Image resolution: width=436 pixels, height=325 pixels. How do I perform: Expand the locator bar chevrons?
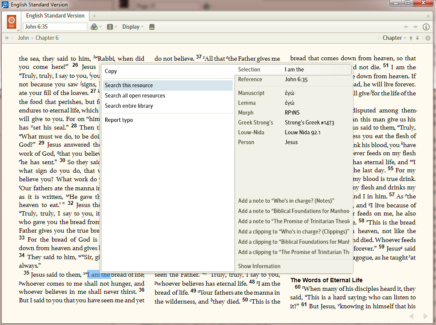(7, 38)
